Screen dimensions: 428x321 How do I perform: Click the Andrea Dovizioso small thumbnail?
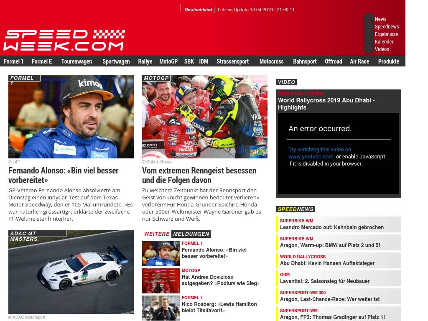(x=160, y=280)
